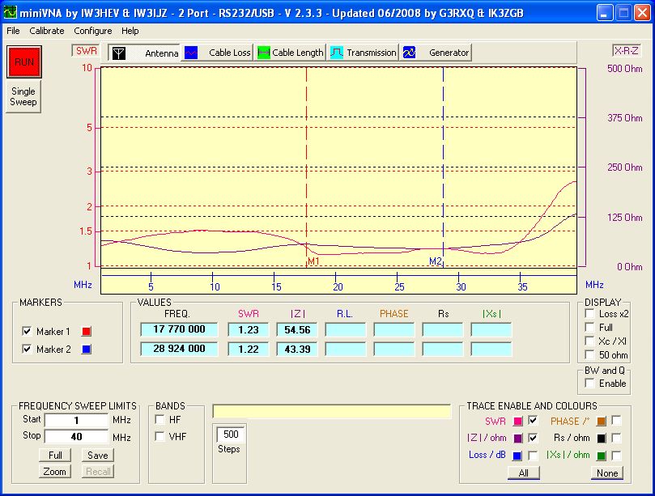Check the HF band checkbox

(160, 420)
